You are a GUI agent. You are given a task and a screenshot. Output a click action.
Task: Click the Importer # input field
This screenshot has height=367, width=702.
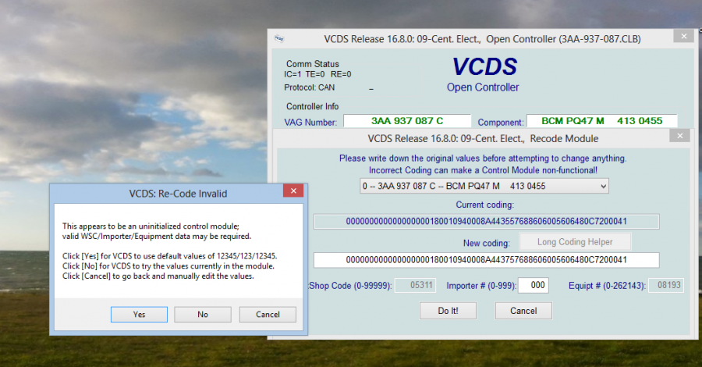pos(534,286)
